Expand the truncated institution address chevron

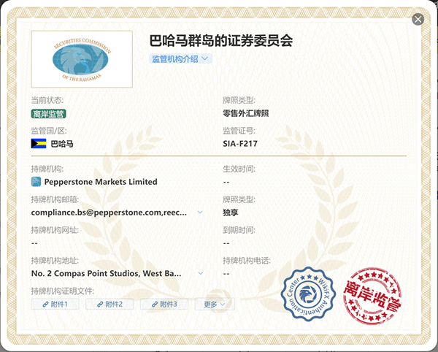(201, 273)
